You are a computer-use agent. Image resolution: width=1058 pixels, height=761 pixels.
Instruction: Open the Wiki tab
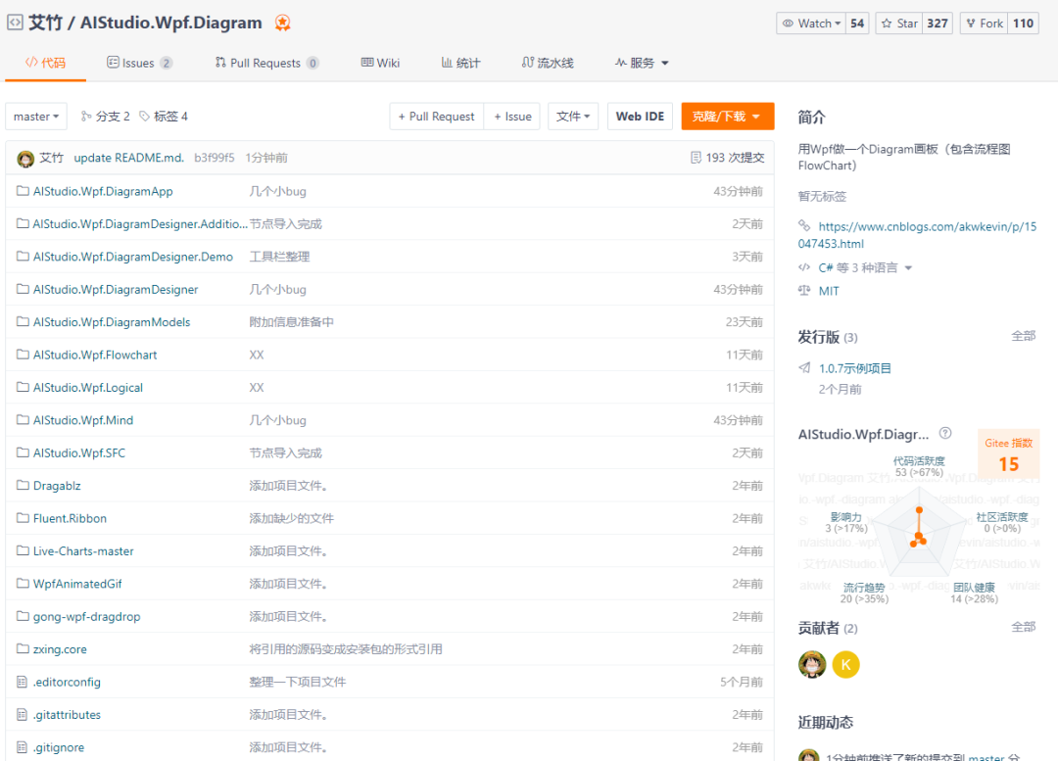pyautogui.click(x=380, y=63)
